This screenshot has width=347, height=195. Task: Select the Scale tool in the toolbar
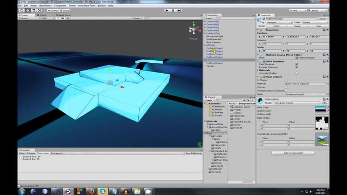pos(40,10)
